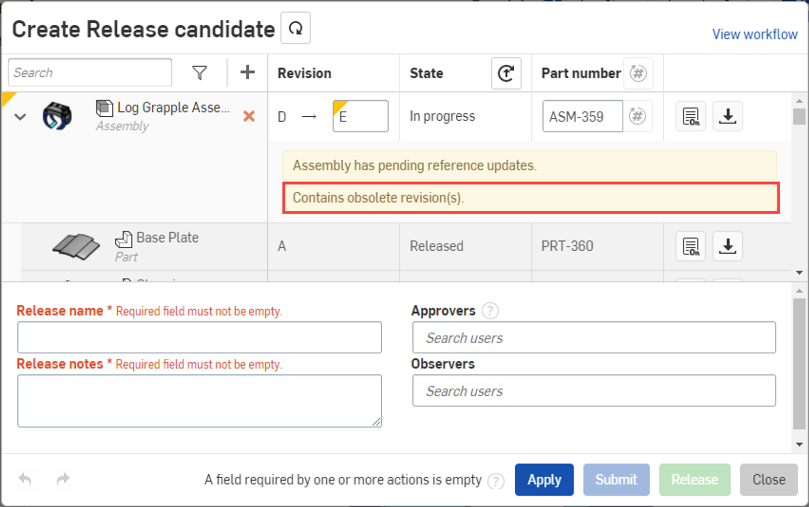Open the filter funnel icon

[x=200, y=73]
